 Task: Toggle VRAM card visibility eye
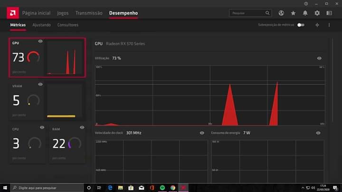click(x=40, y=84)
